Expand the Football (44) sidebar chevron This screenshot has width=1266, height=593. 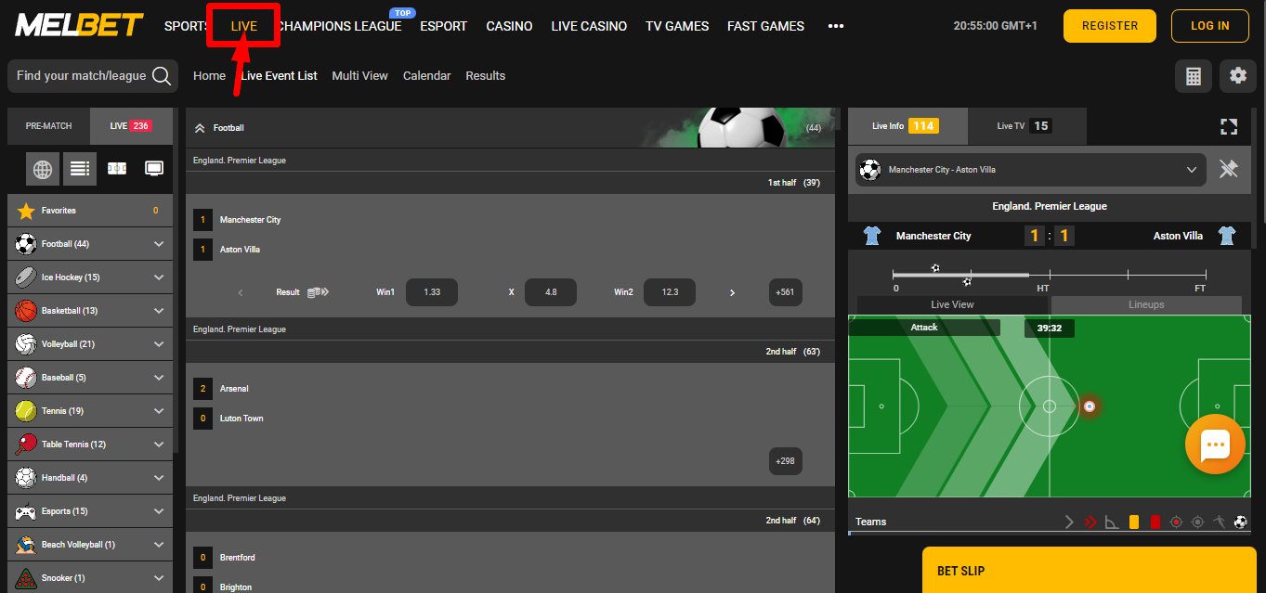[x=159, y=244]
